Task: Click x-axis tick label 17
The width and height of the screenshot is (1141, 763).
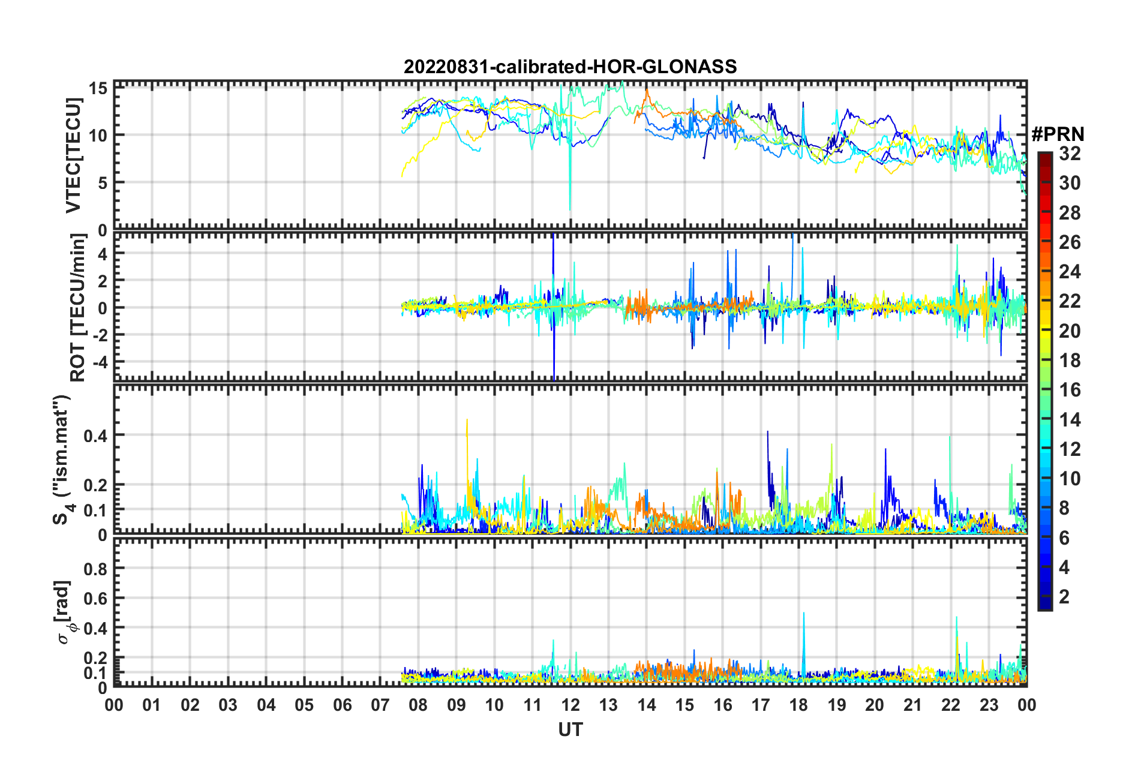Action: (761, 705)
